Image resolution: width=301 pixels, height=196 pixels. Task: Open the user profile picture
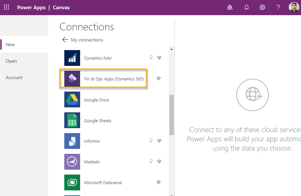click(x=294, y=7)
